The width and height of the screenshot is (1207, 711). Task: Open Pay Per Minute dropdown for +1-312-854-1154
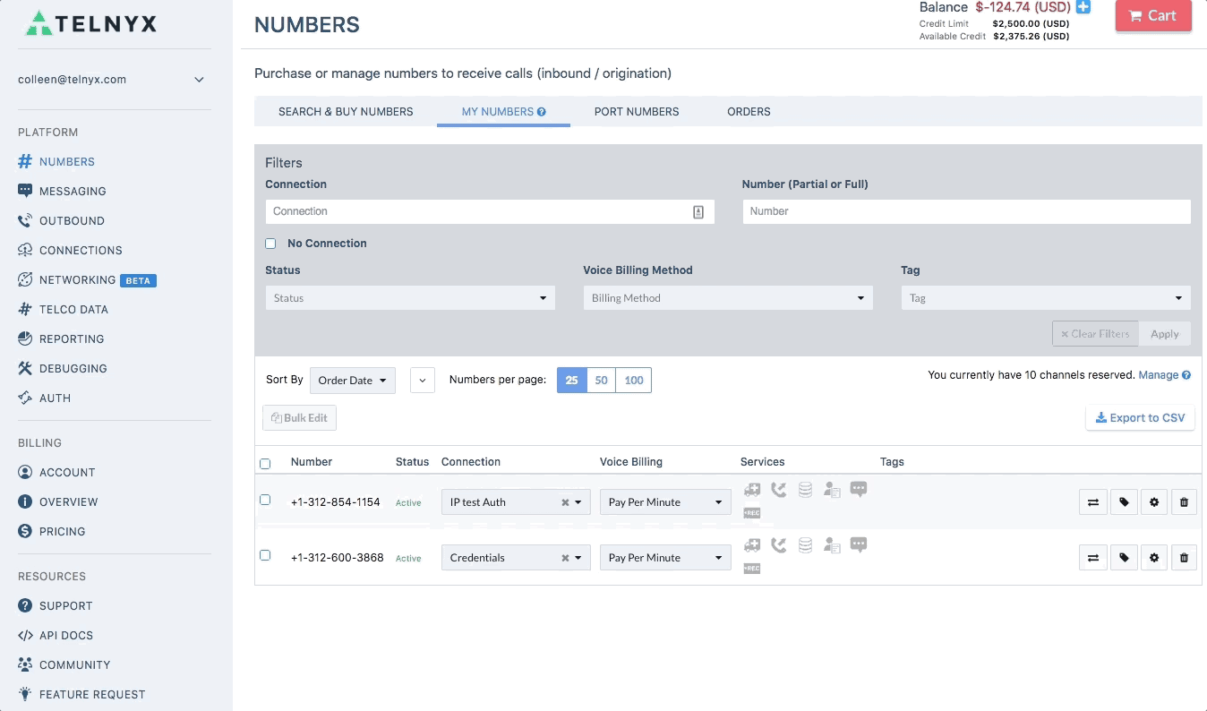coord(665,502)
